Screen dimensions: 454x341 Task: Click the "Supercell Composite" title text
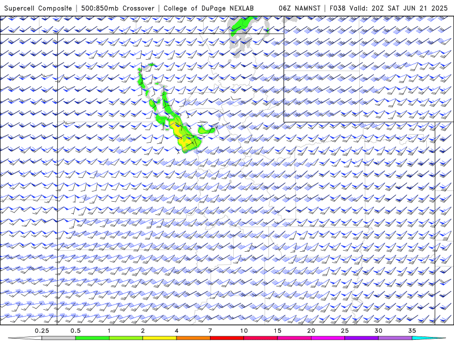38,8
